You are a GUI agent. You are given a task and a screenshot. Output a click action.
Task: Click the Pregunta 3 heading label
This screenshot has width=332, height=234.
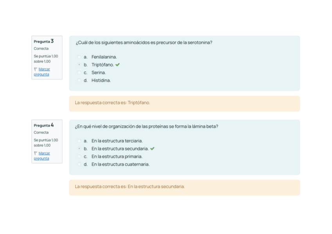tap(43, 41)
